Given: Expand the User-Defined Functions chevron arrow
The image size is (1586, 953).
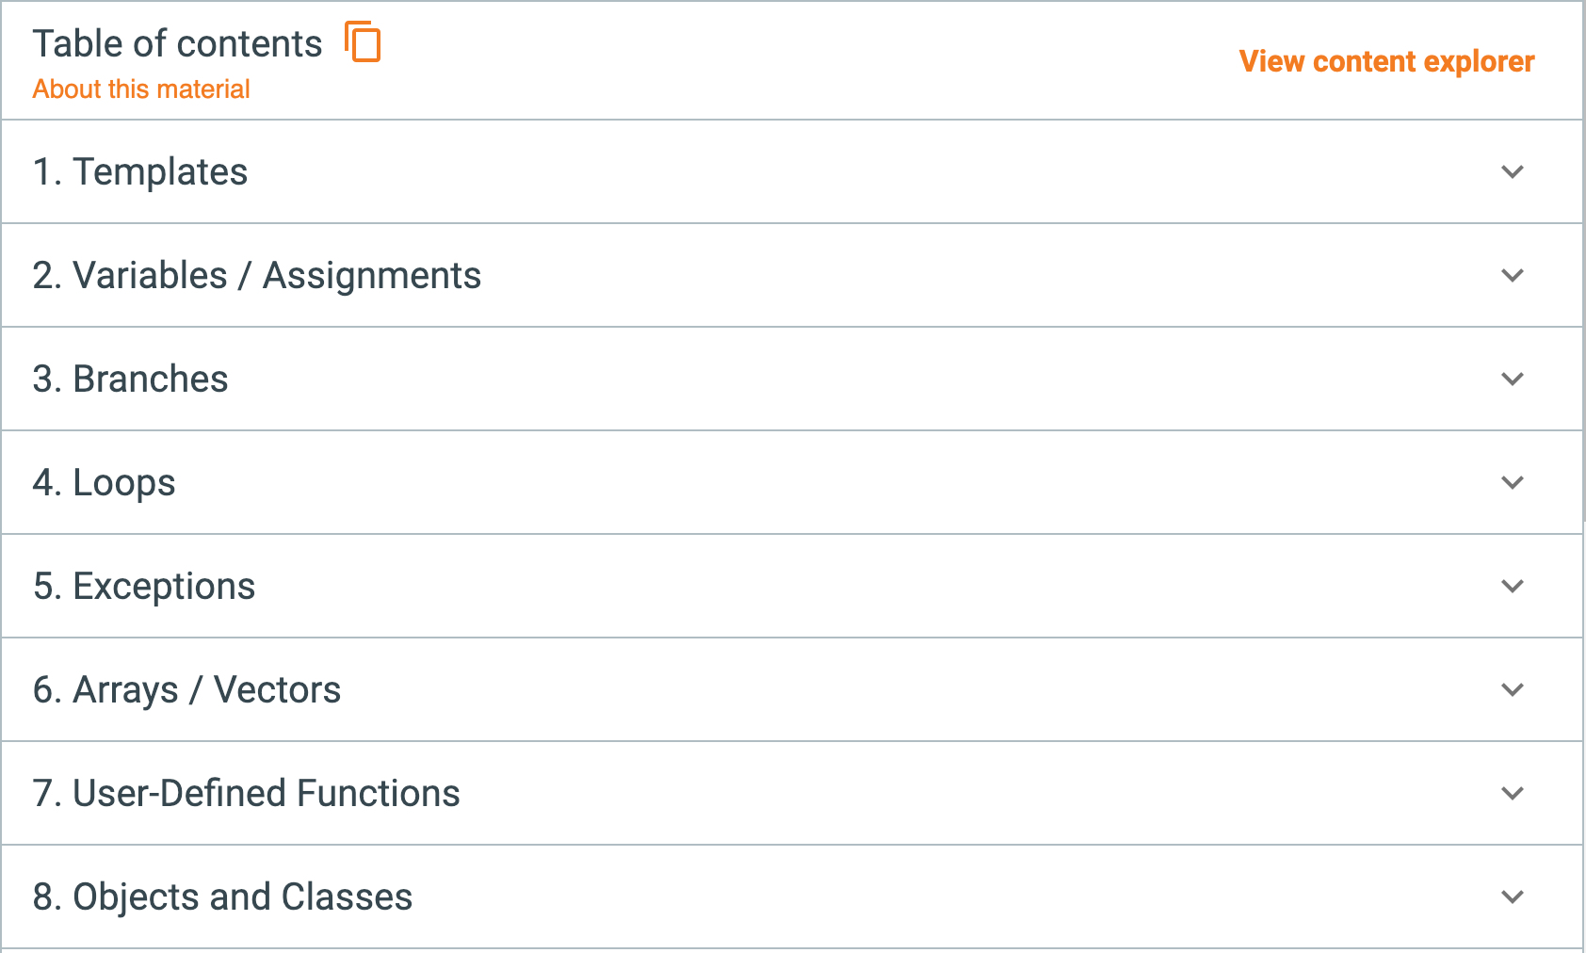Looking at the screenshot, I should coord(1513,794).
